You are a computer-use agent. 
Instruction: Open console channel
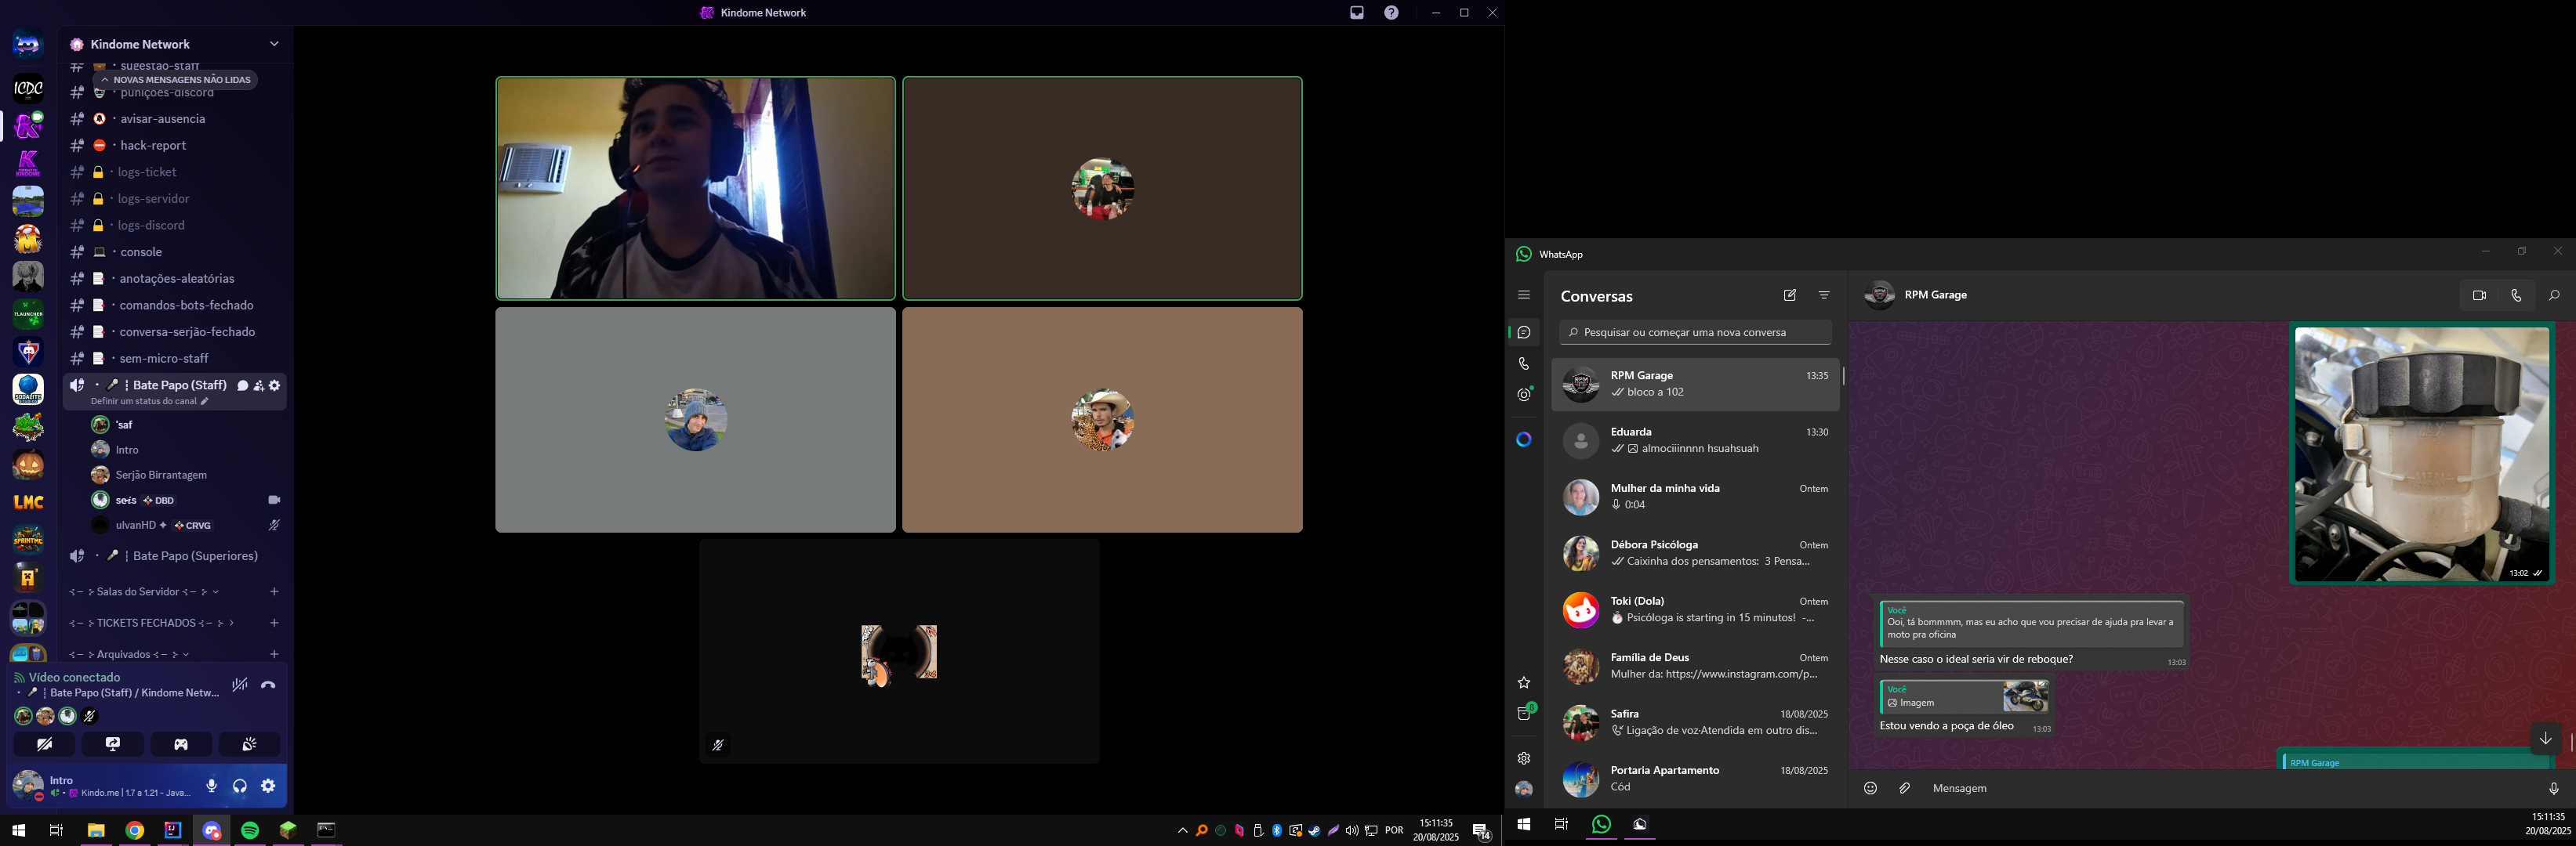click(175, 251)
